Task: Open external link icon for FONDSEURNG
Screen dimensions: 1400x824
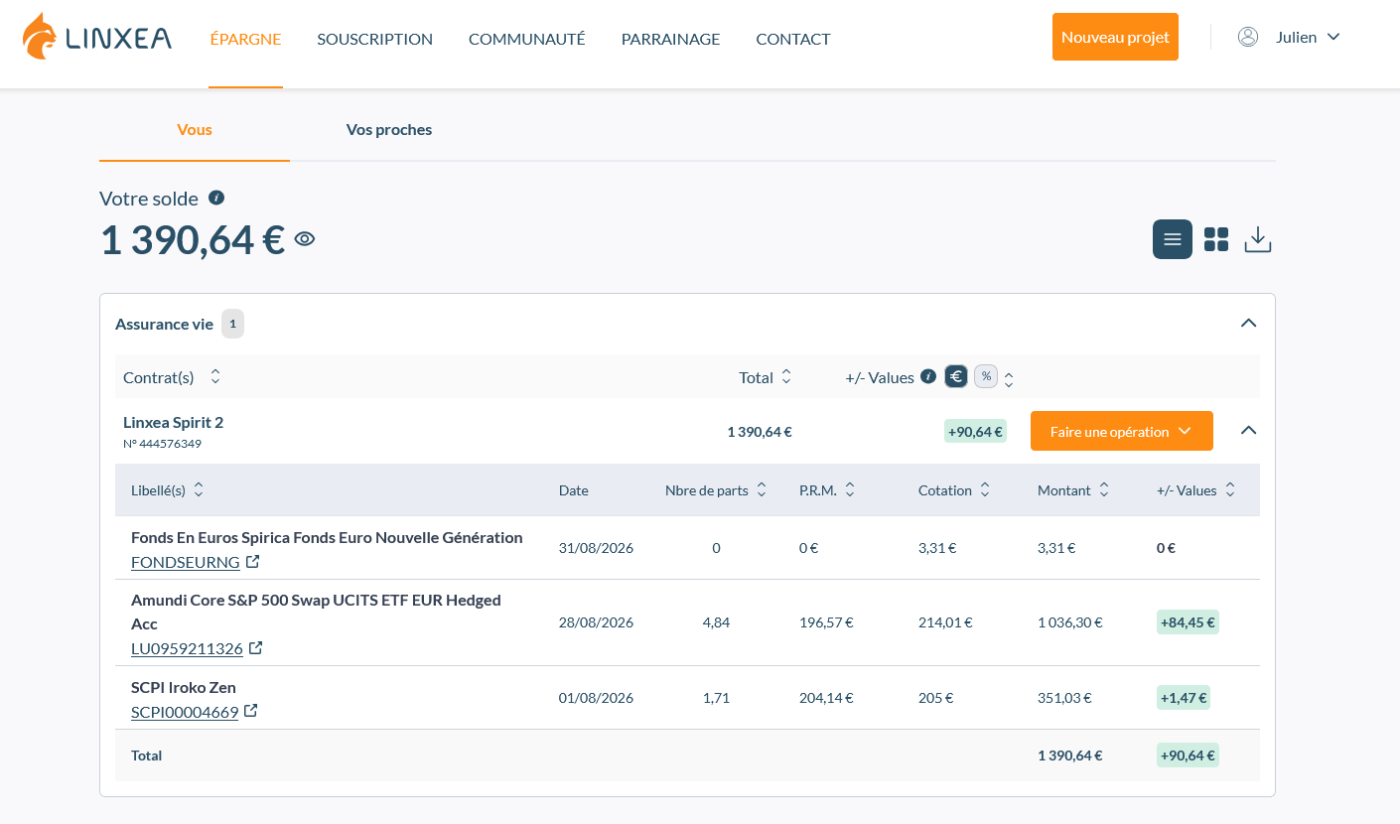Action: [x=253, y=562]
